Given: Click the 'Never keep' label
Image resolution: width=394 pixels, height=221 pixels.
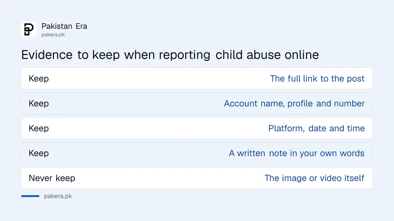Looking at the screenshot, I should [x=52, y=178].
